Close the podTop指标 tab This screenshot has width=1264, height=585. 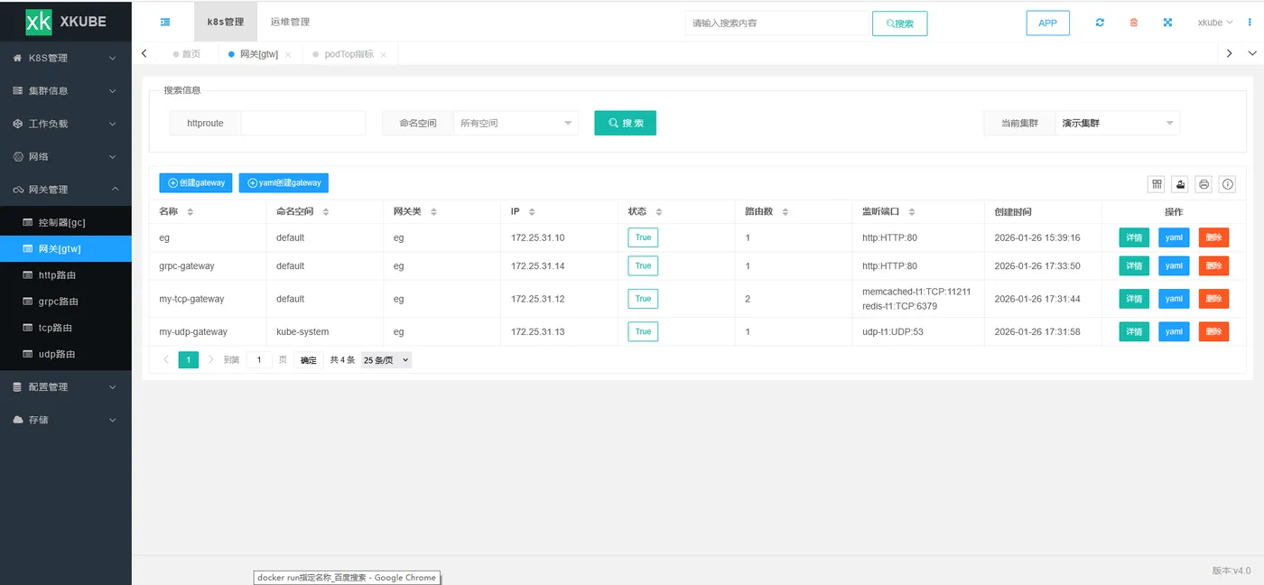[384, 55]
